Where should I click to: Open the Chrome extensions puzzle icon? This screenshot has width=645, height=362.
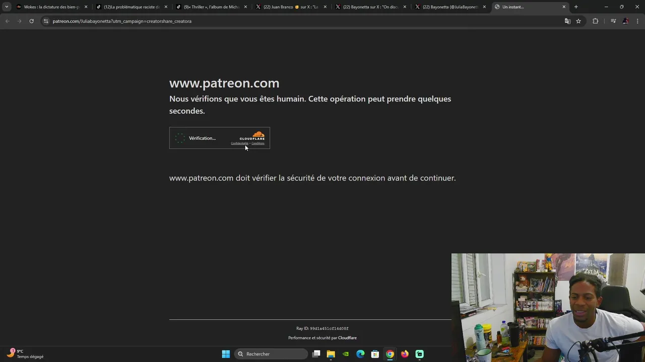point(595,21)
